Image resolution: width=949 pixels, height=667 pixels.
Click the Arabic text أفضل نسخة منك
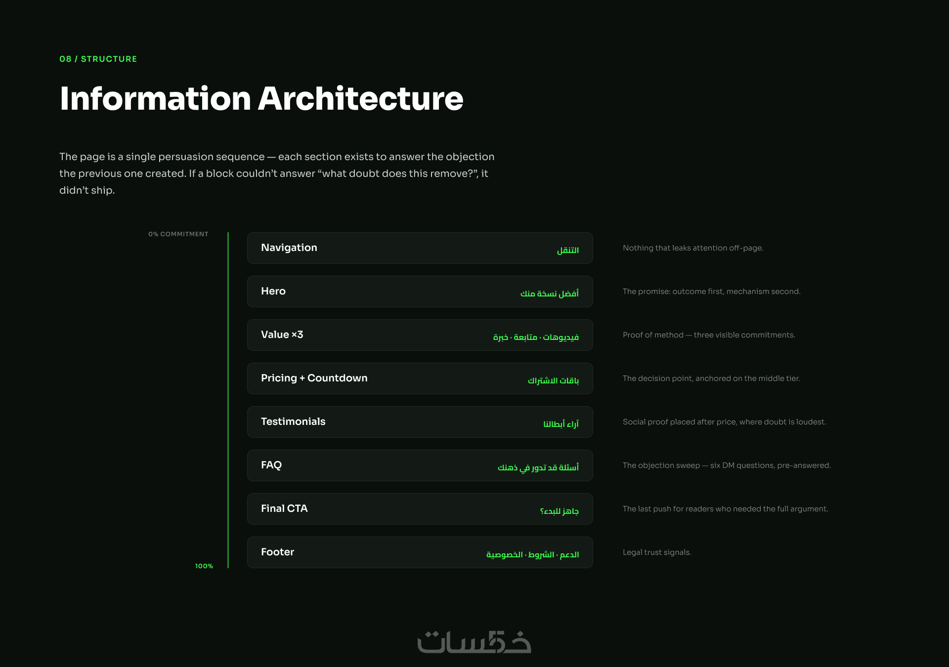[x=550, y=293]
